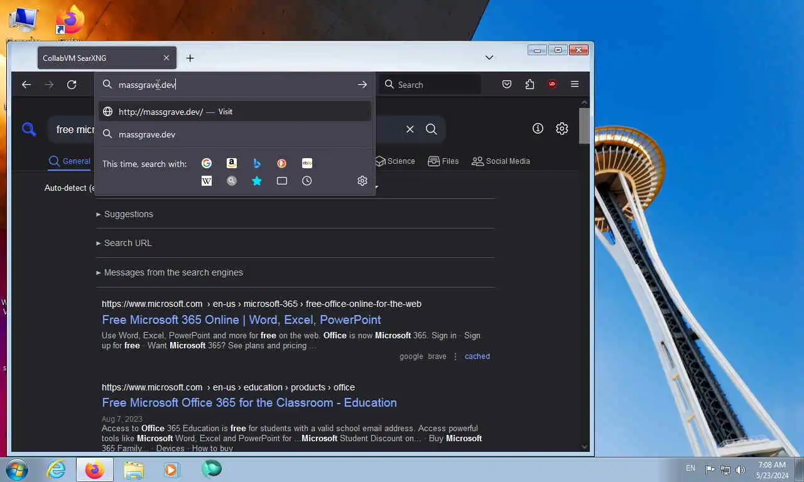Click the address bar text massgrave.dev
Image resolution: width=804 pixels, height=482 pixels.
[147, 85]
